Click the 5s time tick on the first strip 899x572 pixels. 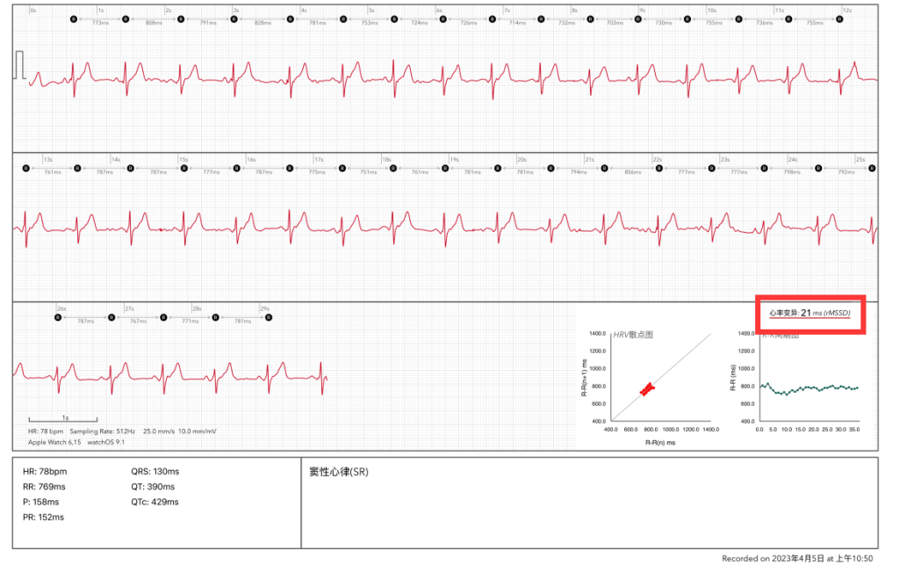372,10
